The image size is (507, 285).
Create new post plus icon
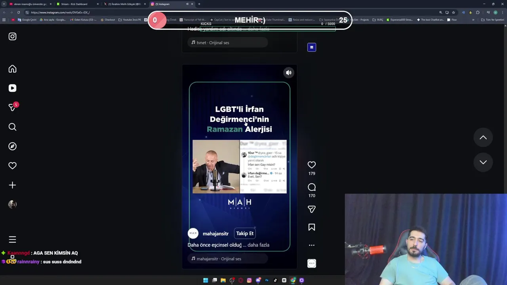coord(12,185)
